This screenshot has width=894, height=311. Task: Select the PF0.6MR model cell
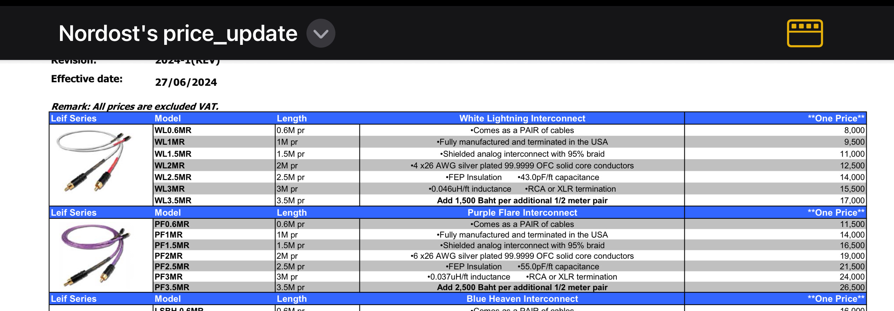(x=172, y=224)
